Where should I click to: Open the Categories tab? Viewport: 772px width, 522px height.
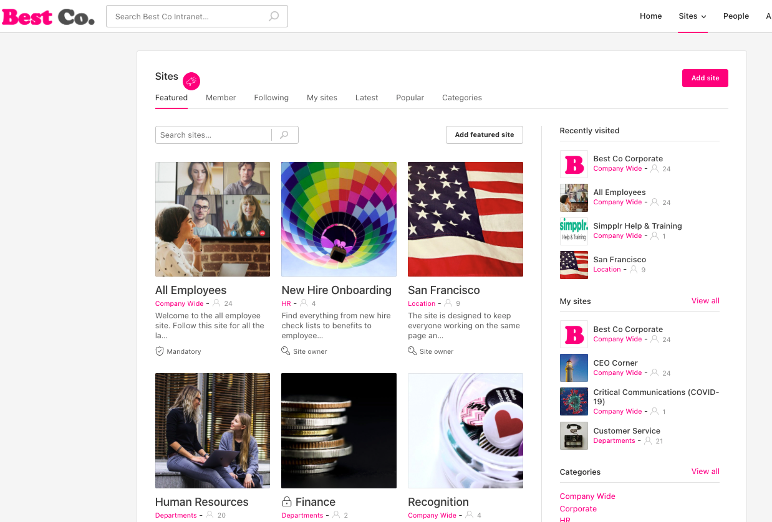click(461, 98)
